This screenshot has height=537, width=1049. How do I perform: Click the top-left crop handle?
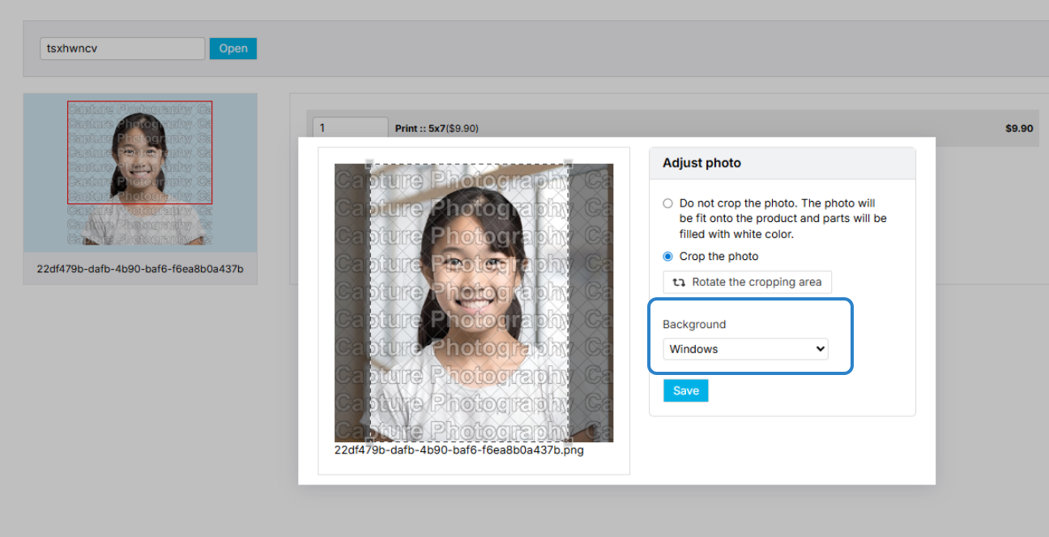pos(370,163)
